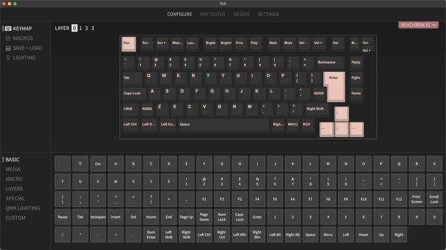Select the Backspace key on the keyboard layout
Viewport: 446px width, 250px height.
[330, 63]
